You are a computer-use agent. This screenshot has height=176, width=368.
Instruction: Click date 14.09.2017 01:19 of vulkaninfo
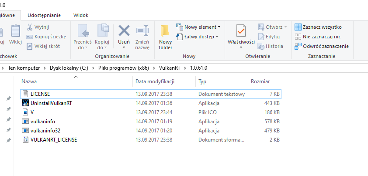(x=154, y=122)
